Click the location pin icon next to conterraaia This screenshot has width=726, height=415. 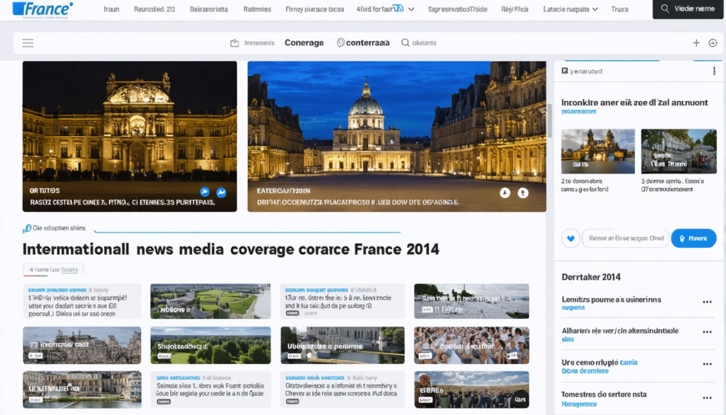coord(341,43)
